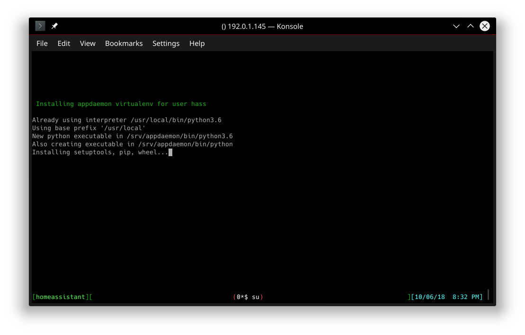
Task: Click the Konsole terminal app icon
Action: 40,26
